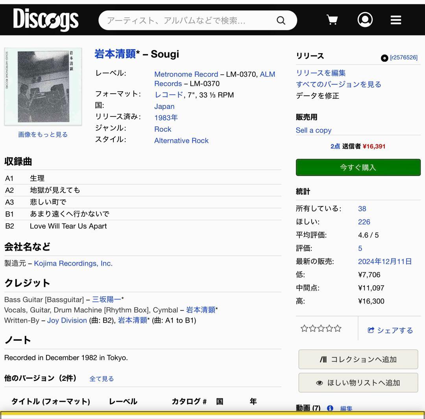
Task: Click the レコード format link
Action: 168,95
